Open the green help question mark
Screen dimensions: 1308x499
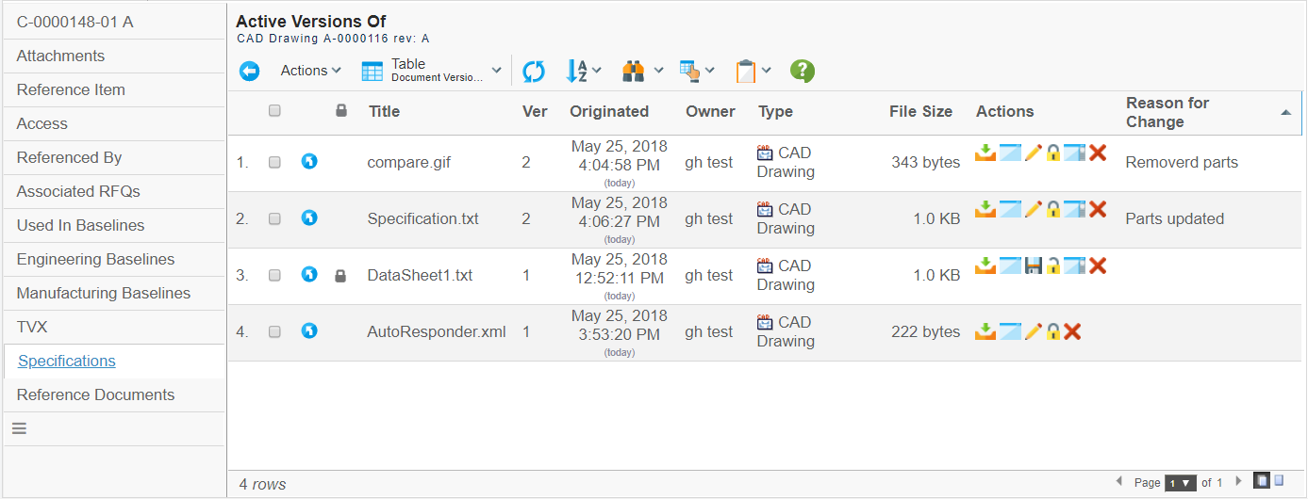tap(803, 72)
